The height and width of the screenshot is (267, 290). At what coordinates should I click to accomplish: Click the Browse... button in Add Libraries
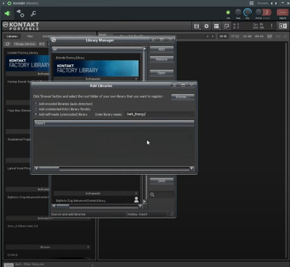click(183, 97)
